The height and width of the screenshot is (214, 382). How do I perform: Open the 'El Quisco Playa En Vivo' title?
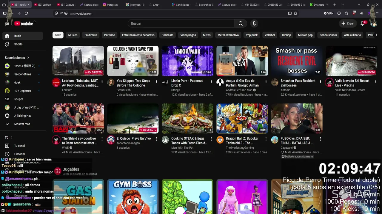point(134,139)
